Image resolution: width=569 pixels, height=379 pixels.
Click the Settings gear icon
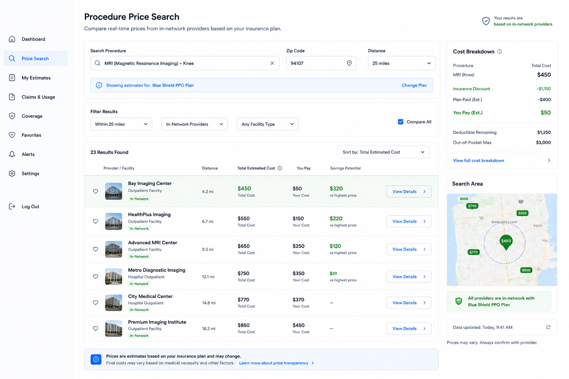point(12,174)
